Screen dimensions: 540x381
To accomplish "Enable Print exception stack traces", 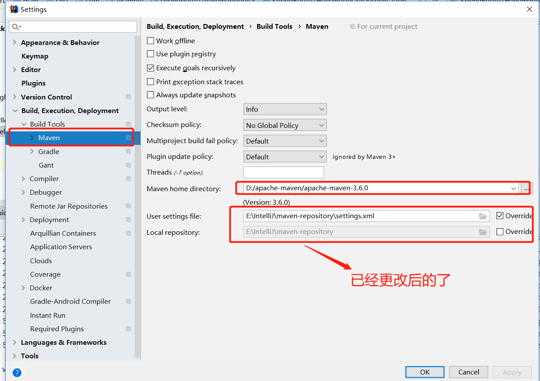I will point(150,82).
